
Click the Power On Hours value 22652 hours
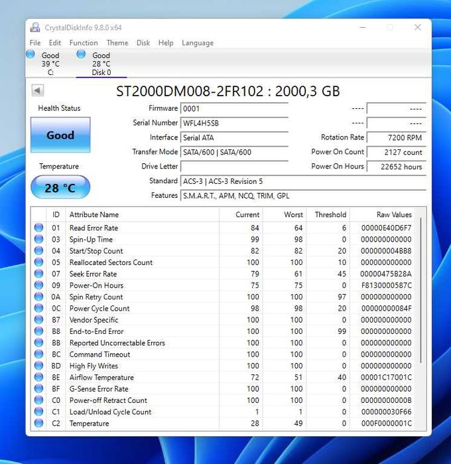pyautogui.click(x=397, y=167)
